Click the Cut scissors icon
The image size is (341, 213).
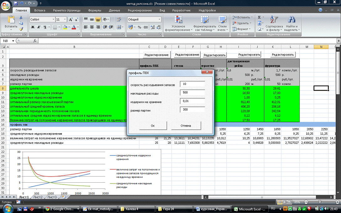pyautogui.click(x=21, y=18)
